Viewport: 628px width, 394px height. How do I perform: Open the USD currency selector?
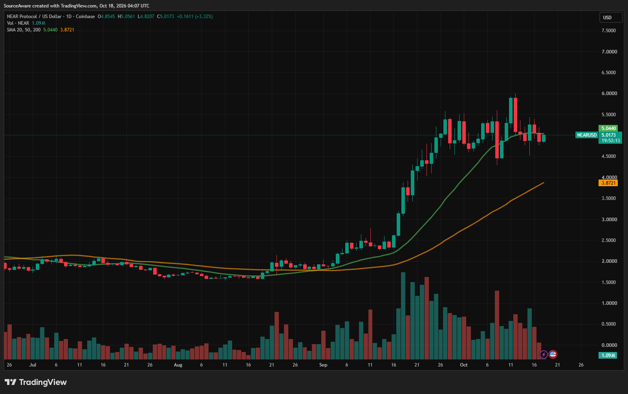click(611, 18)
